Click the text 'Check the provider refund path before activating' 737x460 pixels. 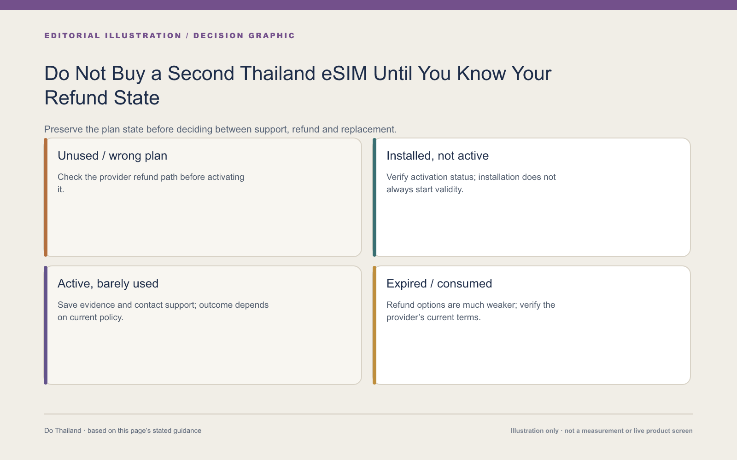pyautogui.click(x=151, y=177)
